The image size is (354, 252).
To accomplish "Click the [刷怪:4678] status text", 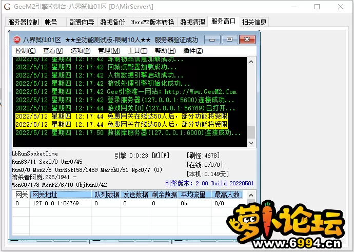I will pyautogui.click(x=203, y=156).
